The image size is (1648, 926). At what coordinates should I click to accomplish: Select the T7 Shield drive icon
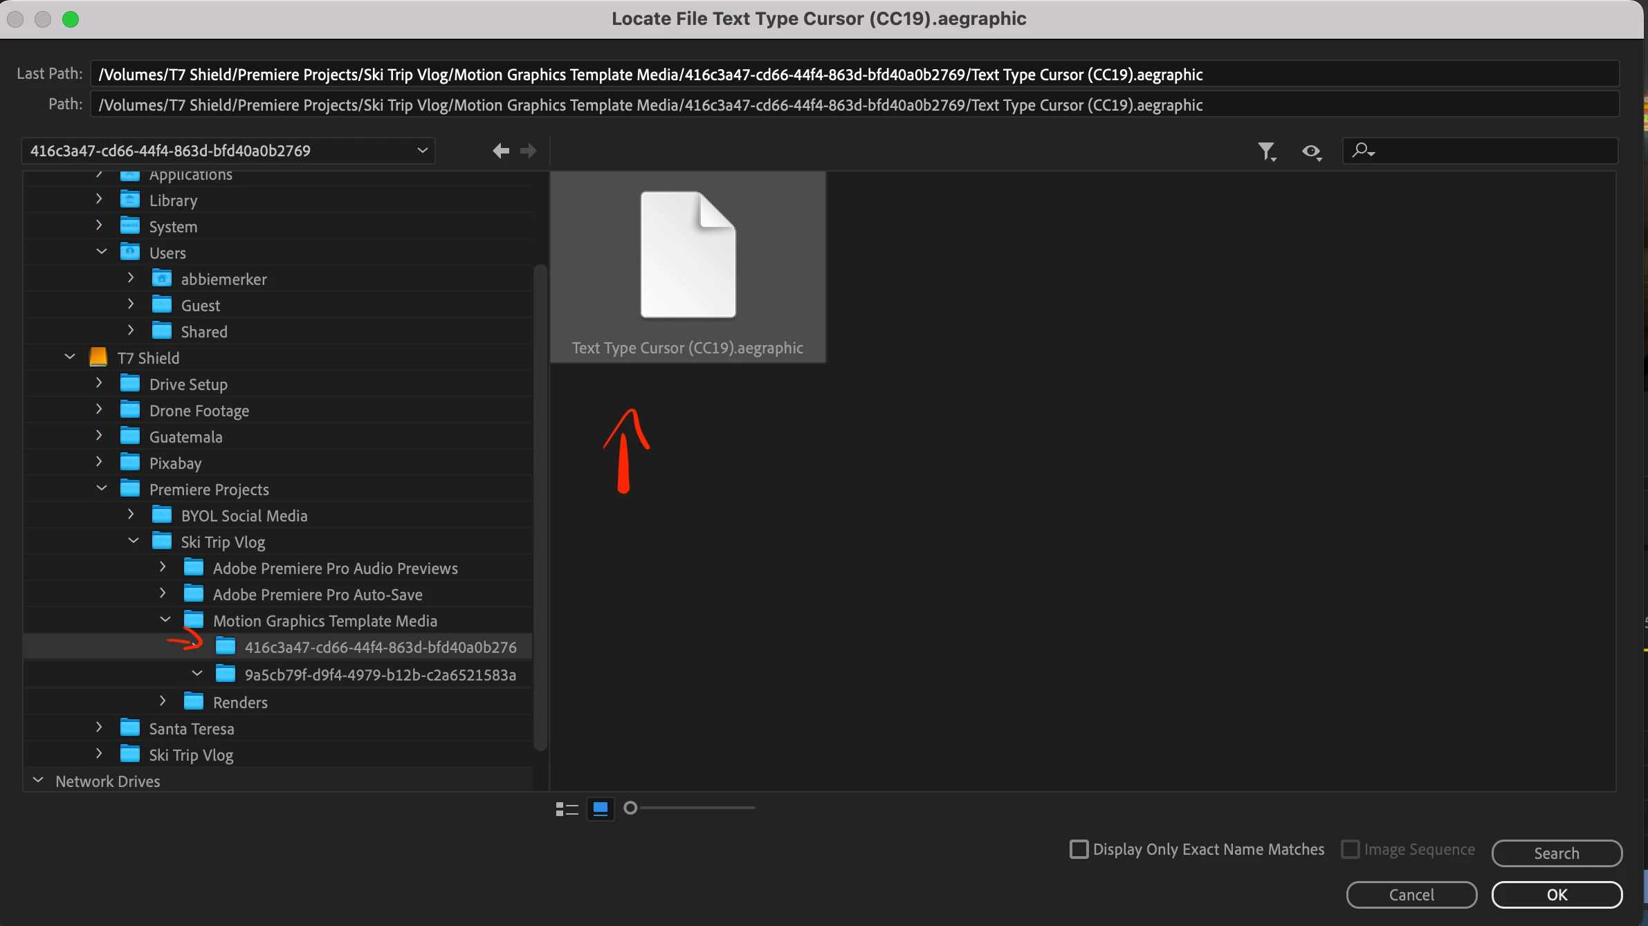coord(98,358)
